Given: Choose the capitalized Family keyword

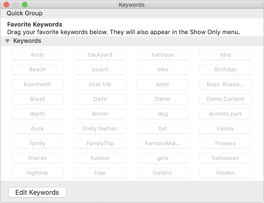Looking at the screenshot, I should [x=225, y=129].
